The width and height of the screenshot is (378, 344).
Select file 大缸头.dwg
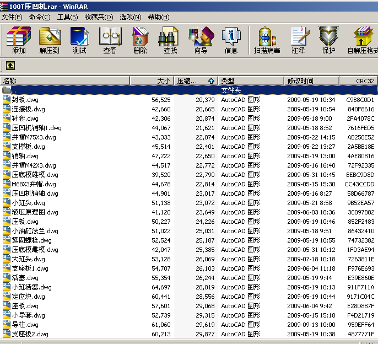click(29, 259)
